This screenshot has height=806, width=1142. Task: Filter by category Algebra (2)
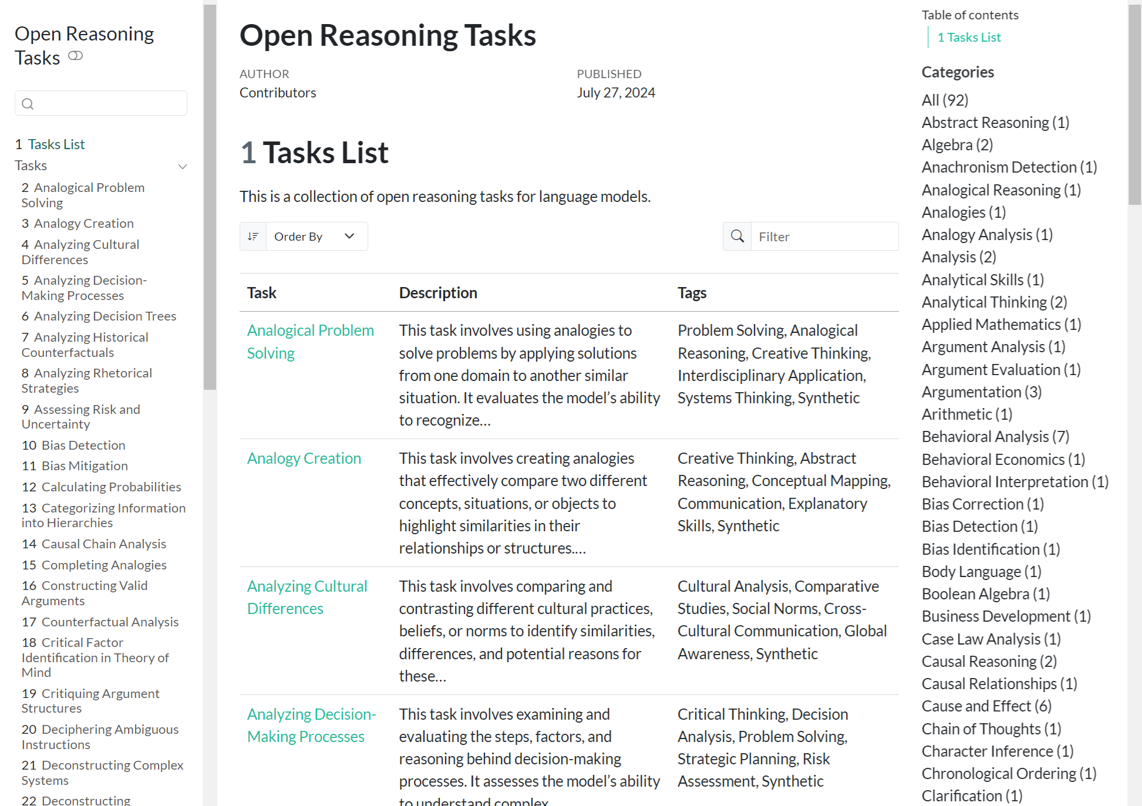click(x=957, y=144)
